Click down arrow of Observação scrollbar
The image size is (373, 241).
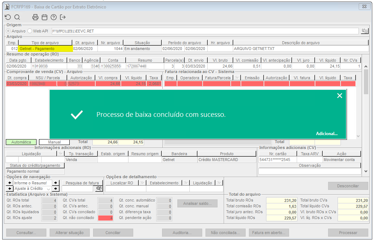click(366, 171)
